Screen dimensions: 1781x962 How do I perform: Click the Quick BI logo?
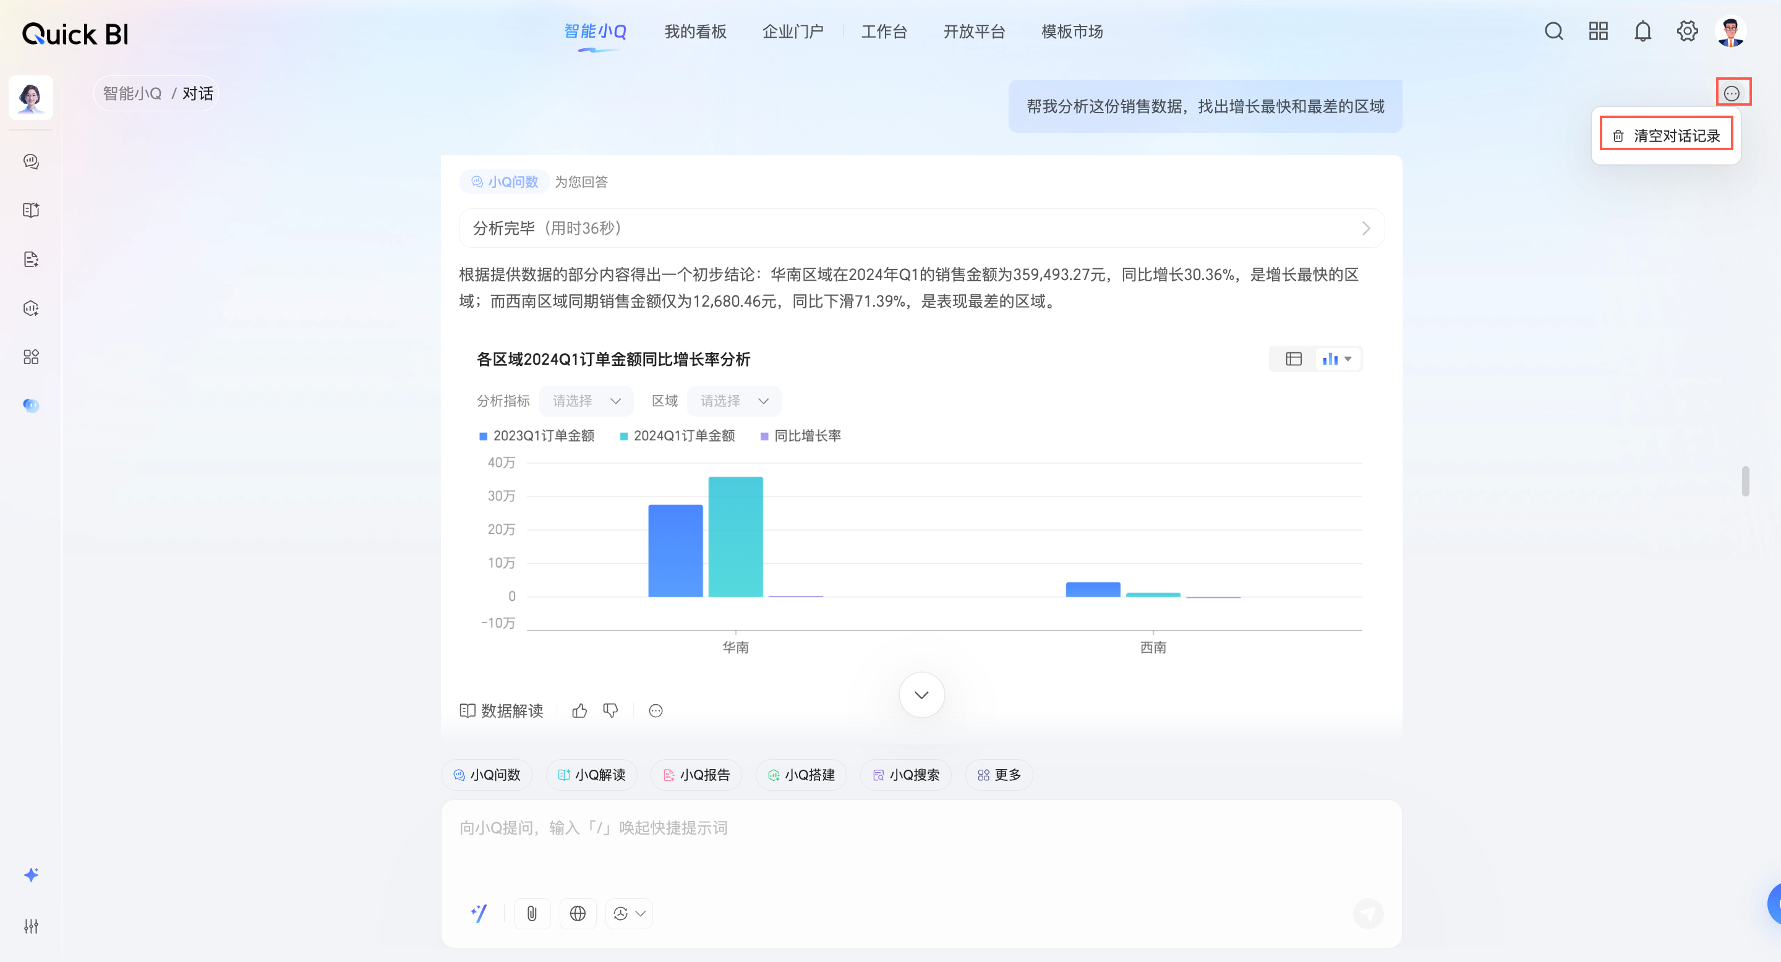coord(75,34)
